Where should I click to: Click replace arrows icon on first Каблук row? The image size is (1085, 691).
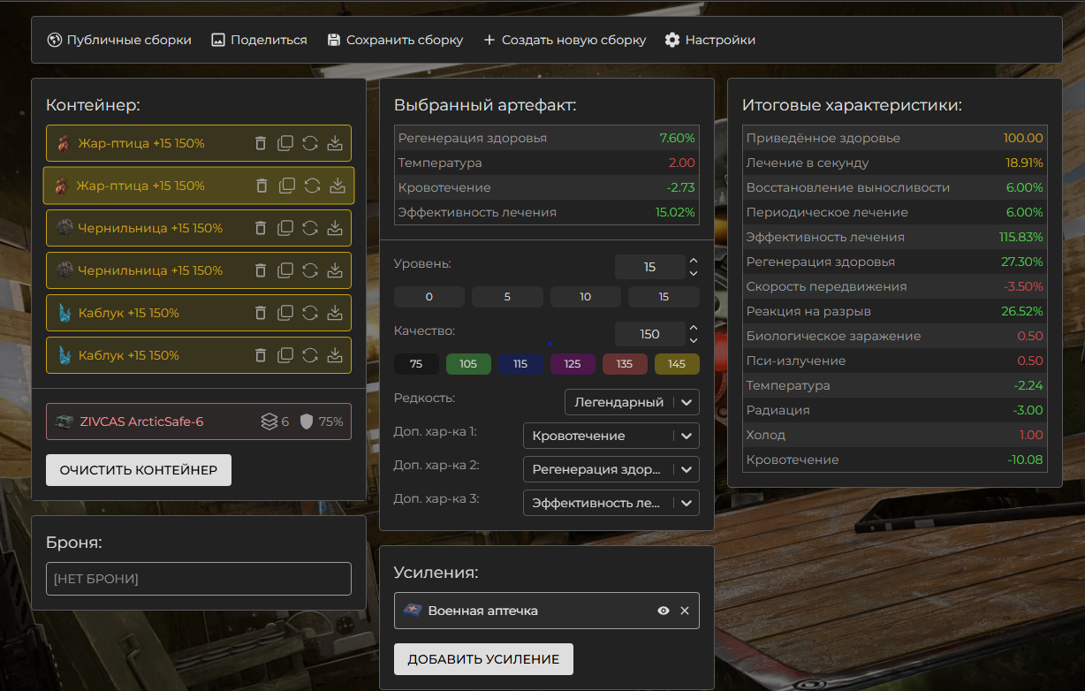tap(310, 313)
